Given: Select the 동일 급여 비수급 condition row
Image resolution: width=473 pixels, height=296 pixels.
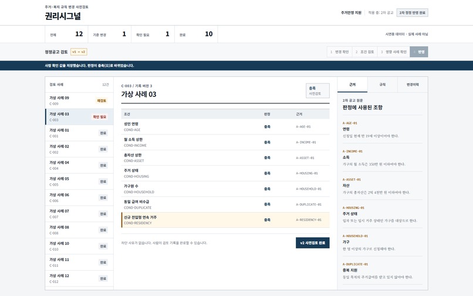Looking at the screenshot, I should [225, 204].
